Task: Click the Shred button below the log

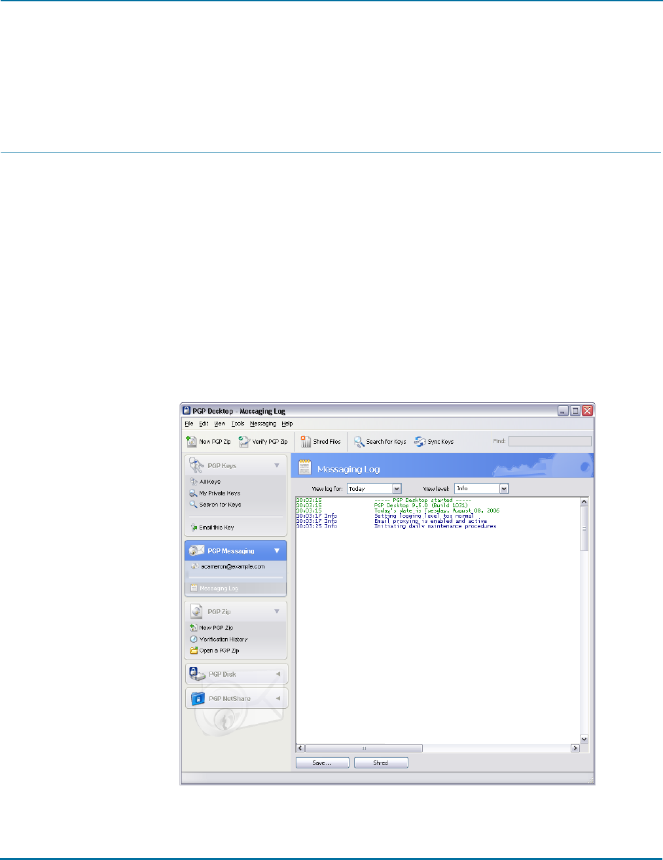Action: click(381, 763)
